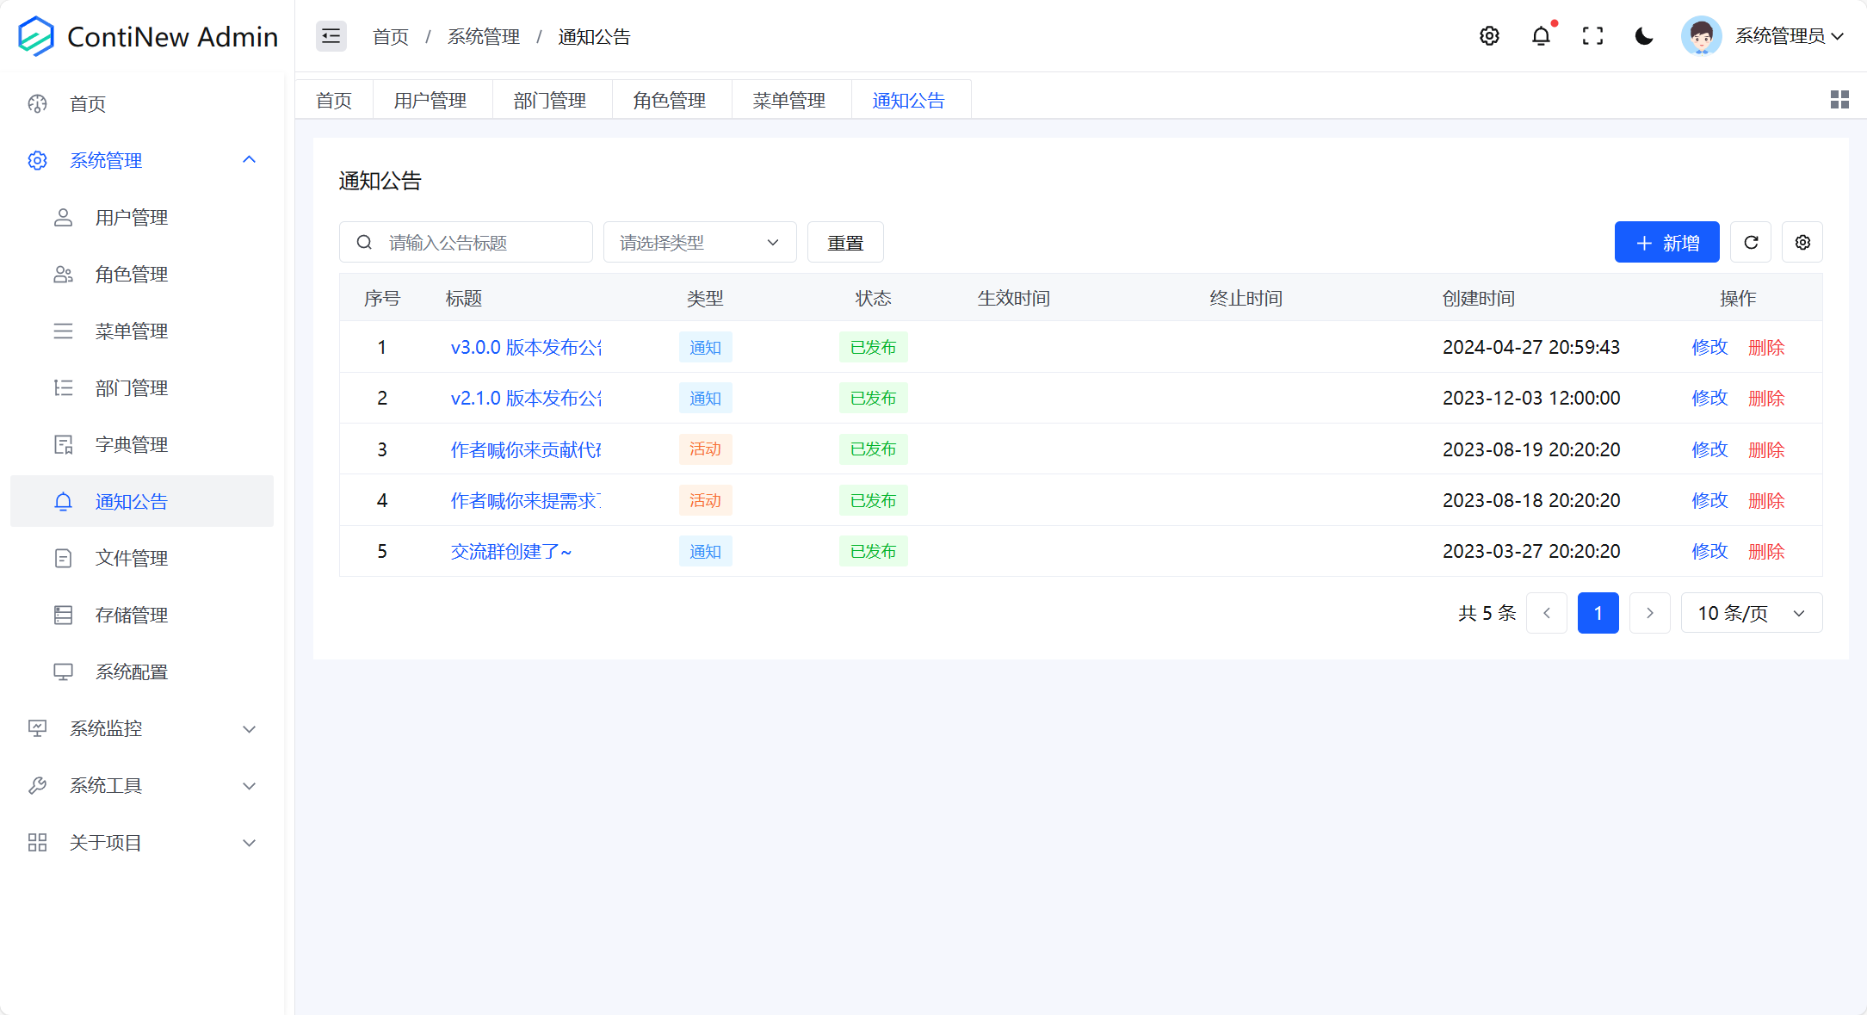Select 文件管理 in the sidebar
Screen dimensions: 1867x1015
point(131,558)
